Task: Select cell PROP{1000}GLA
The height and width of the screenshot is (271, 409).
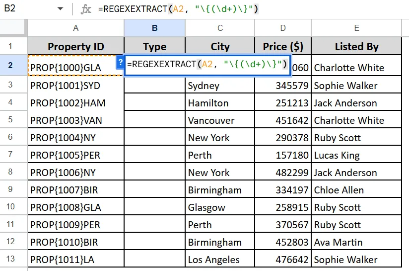Action: [x=75, y=65]
